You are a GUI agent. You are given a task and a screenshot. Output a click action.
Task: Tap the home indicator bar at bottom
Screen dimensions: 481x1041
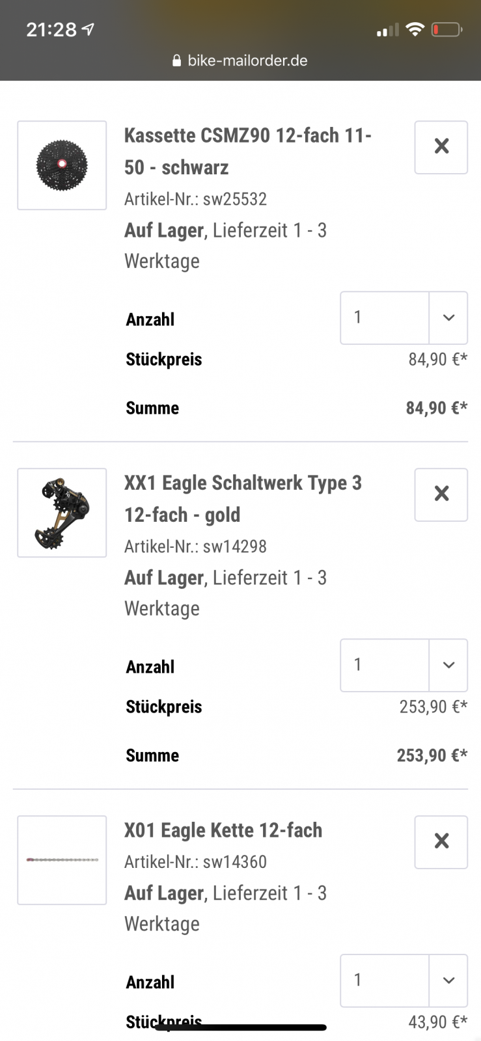tap(241, 1028)
